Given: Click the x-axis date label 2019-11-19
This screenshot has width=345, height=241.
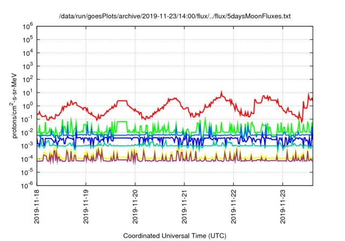Looking at the screenshot, I should [x=86, y=207].
